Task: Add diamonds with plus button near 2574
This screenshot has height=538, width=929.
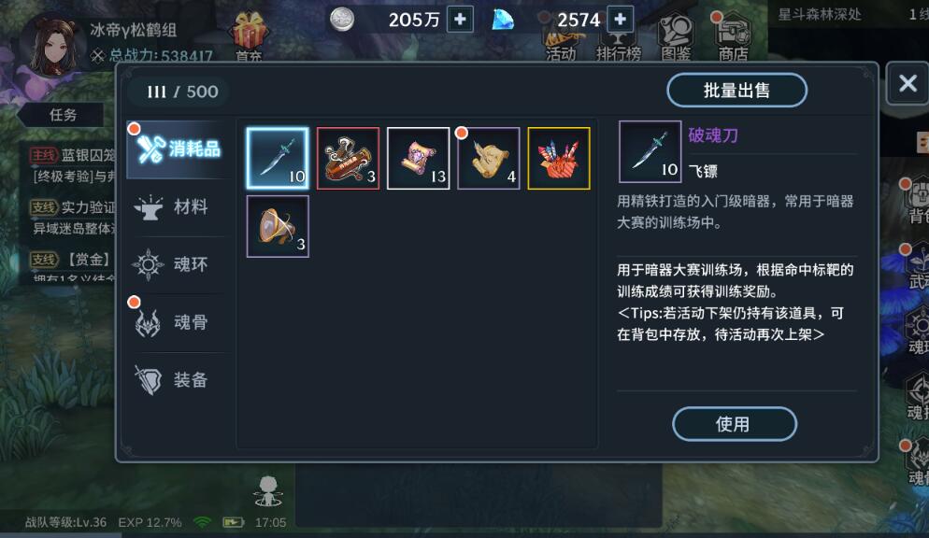Action: click(x=621, y=20)
